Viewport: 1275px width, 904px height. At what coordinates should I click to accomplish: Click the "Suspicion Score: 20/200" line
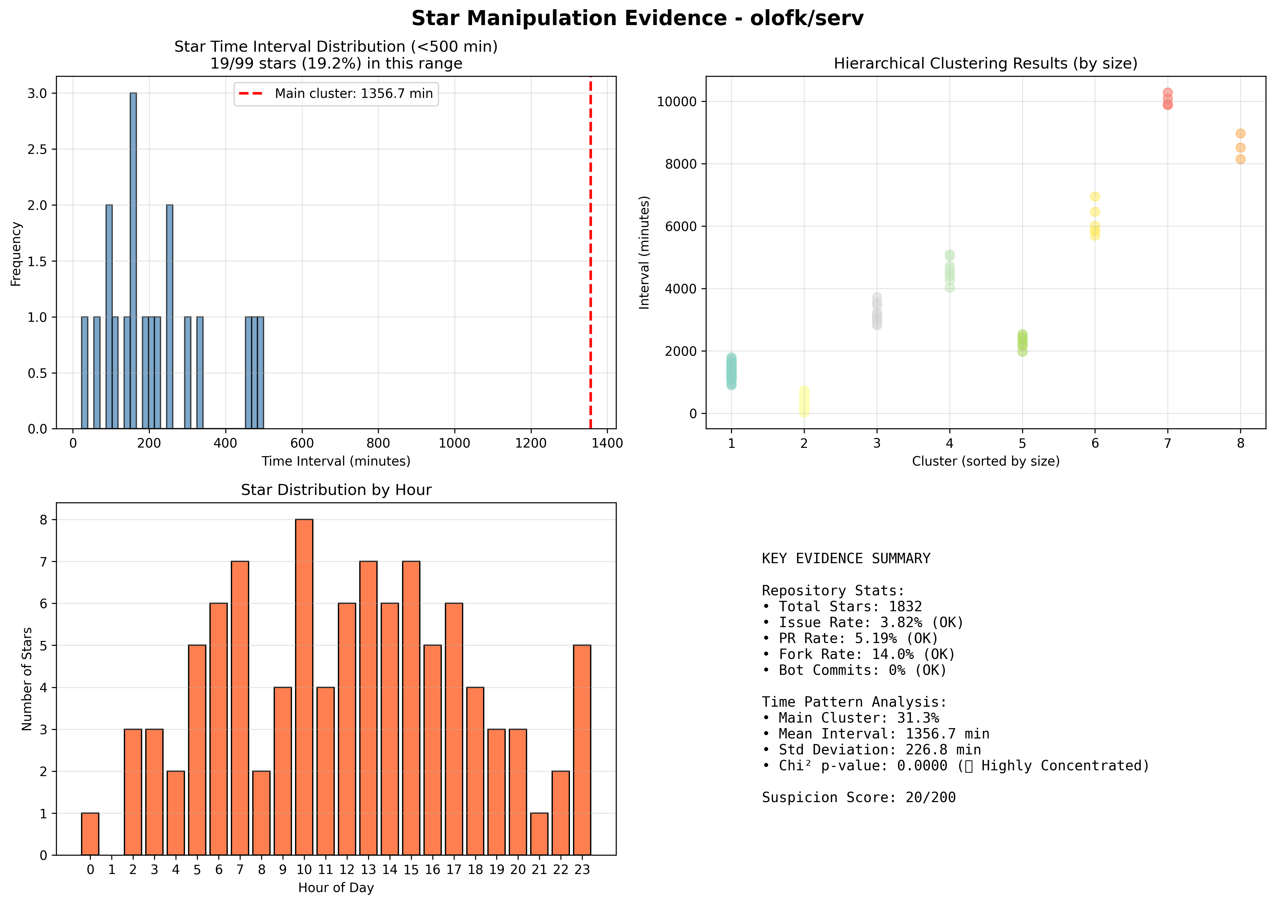tap(858, 797)
